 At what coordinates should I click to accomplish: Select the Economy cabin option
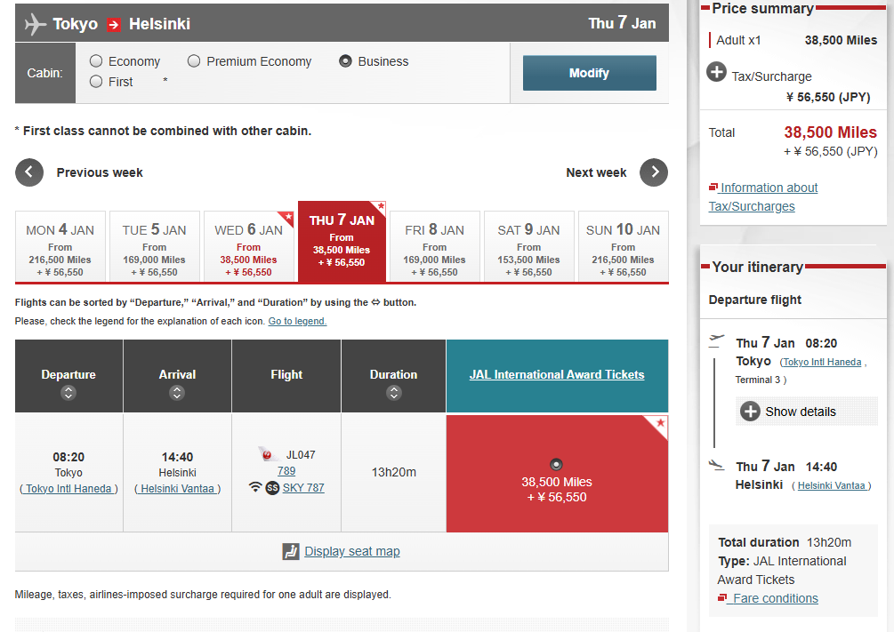[96, 61]
